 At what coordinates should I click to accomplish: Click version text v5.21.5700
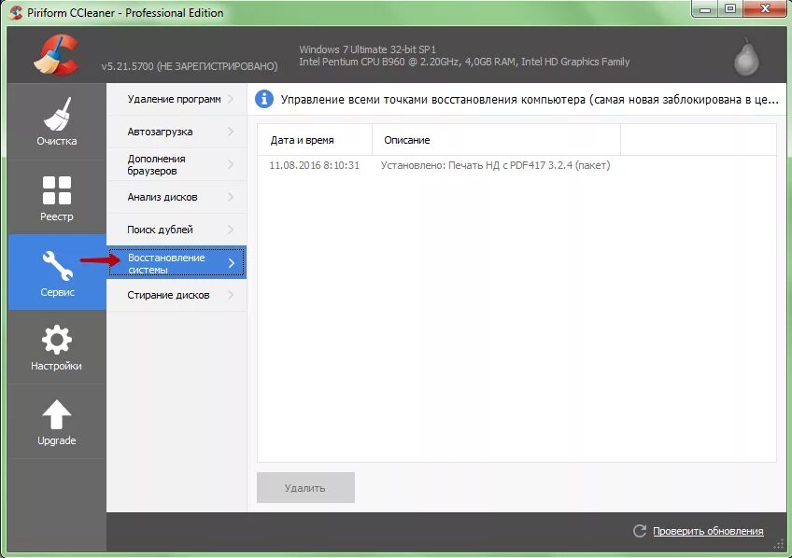coord(190,66)
